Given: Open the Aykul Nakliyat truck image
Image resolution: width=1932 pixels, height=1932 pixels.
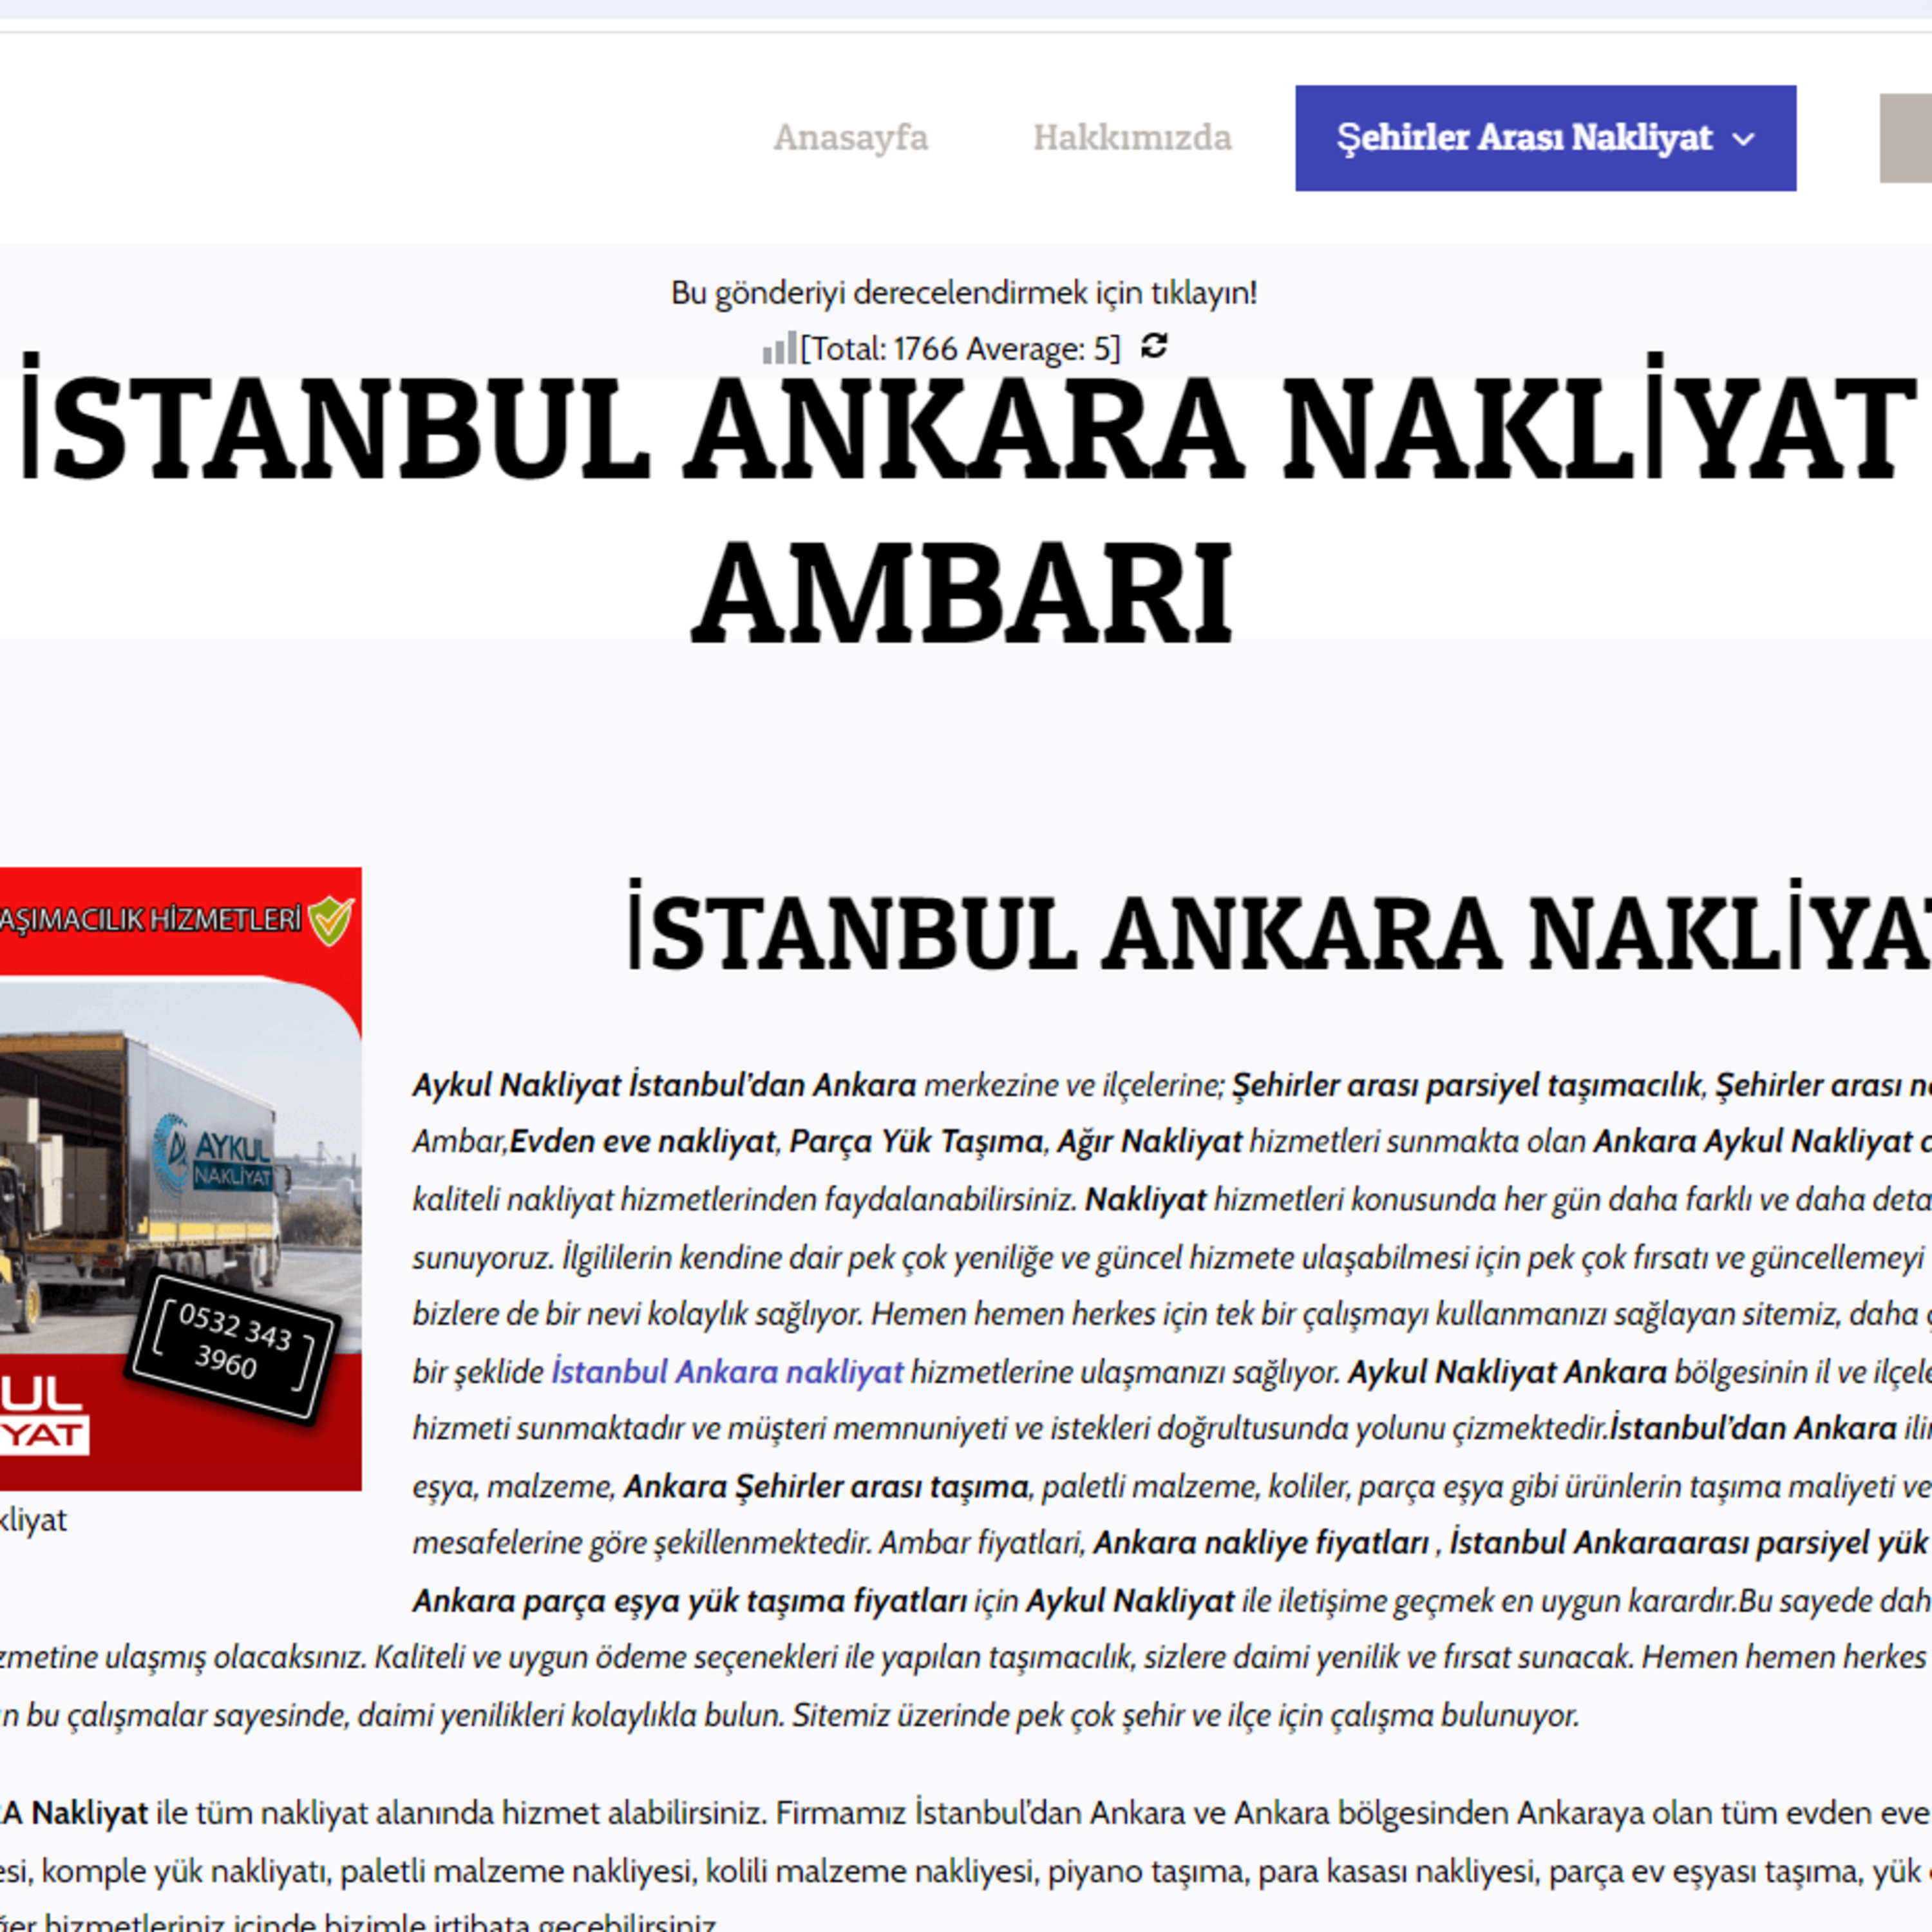Looking at the screenshot, I should tap(180, 1178).
